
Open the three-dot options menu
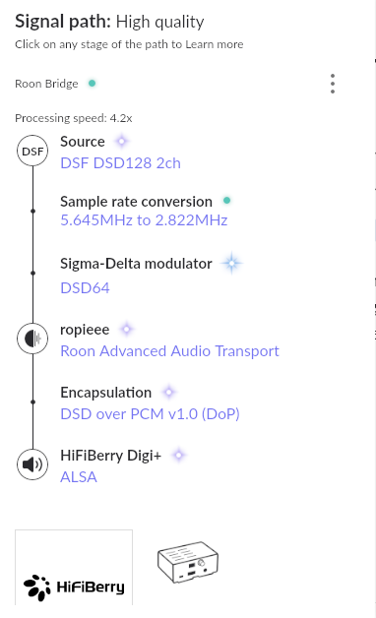pyautogui.click(x=333, y=84)
